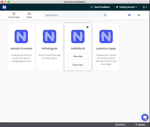
Task: Click the green macOS zoom window button
Action: 9,2
